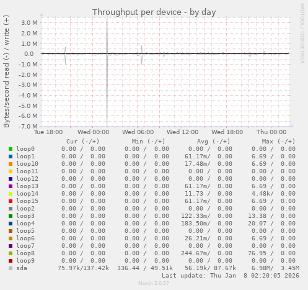This screenshot has height=290, width=308.
Task: Click loop8 max value 76.95
Action: pyautogui.click(x=257, y=253)
